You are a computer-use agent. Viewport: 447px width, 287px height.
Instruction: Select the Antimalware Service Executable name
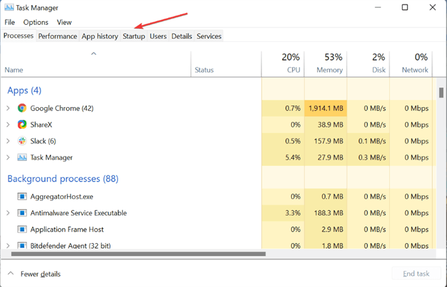[79, 213]
